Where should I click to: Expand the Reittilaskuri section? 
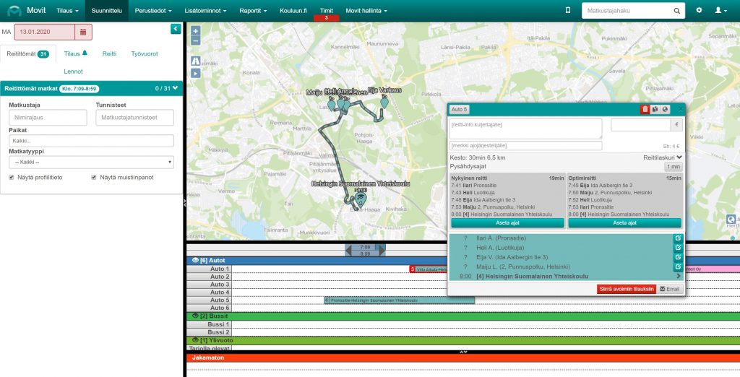[662, 157]
